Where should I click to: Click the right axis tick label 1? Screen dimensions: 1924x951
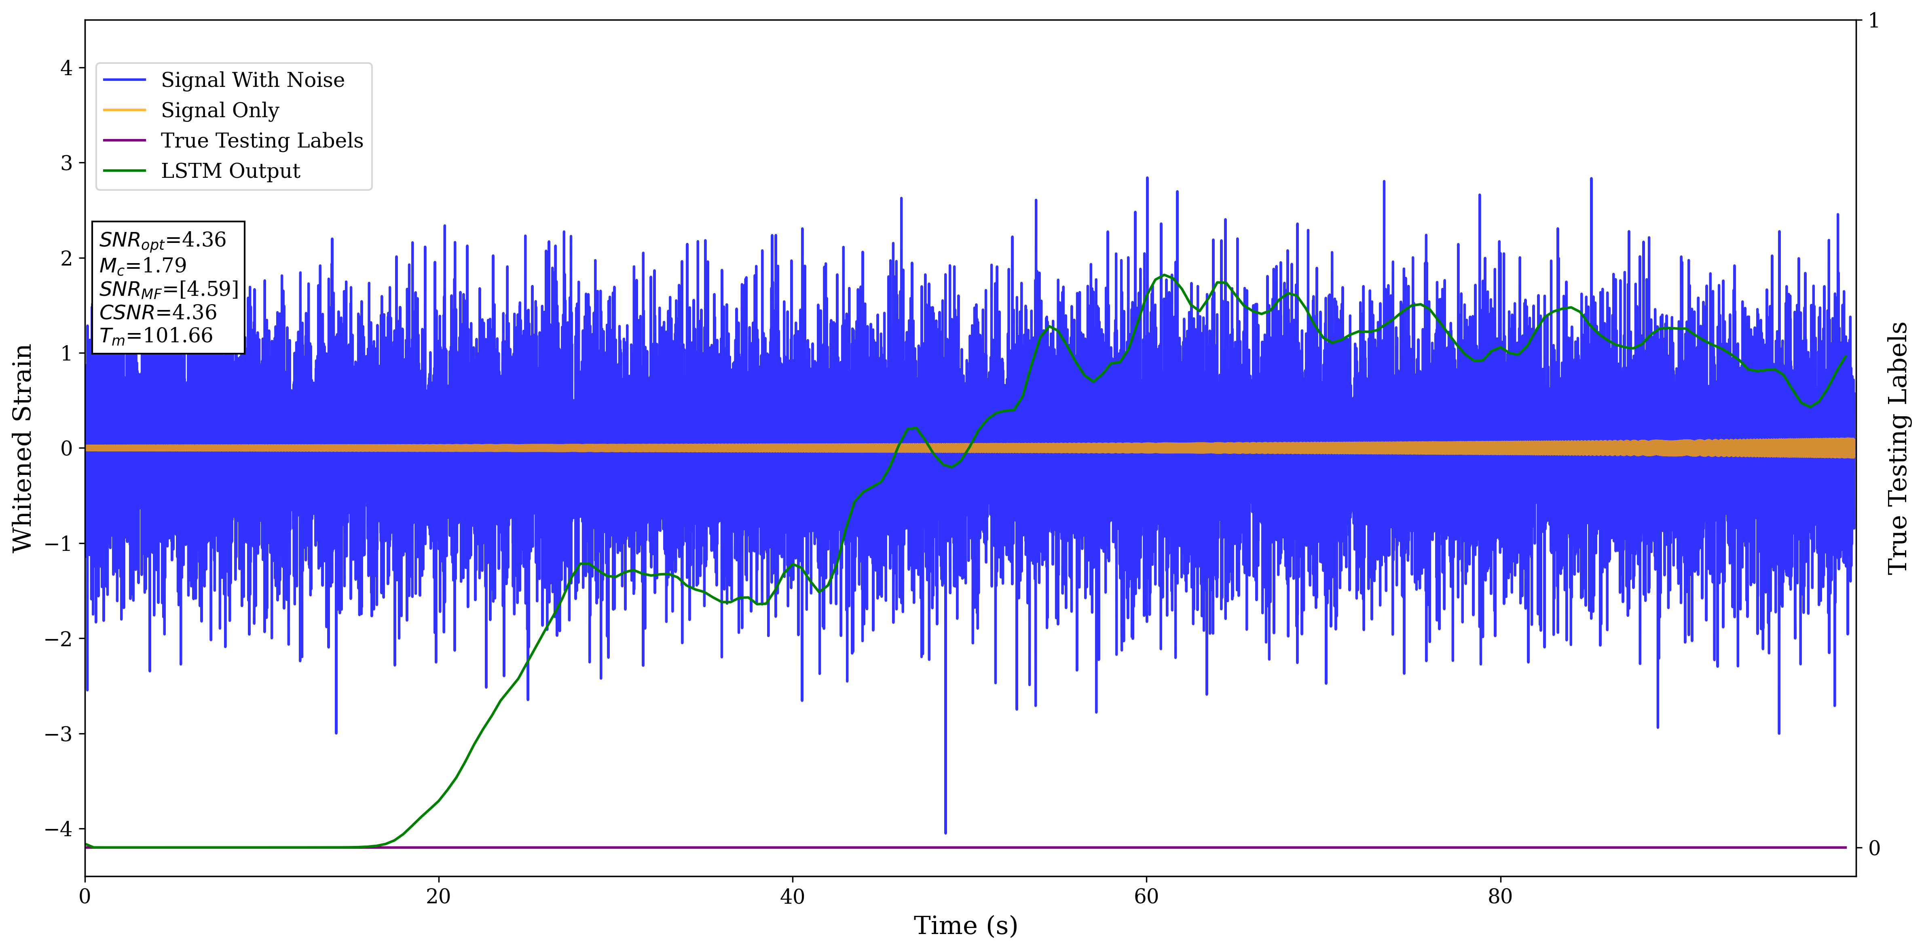click(x=1874, y=21)
